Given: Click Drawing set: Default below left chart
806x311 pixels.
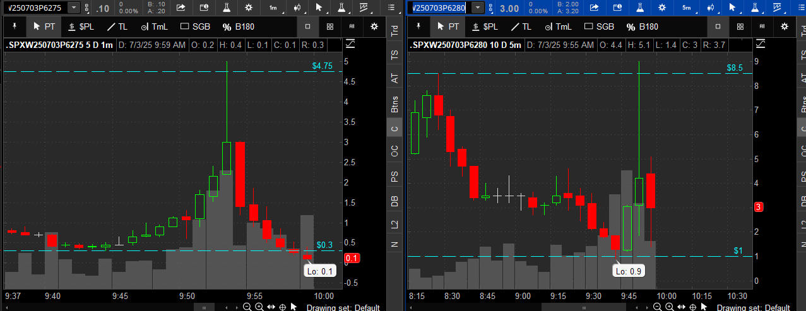Looking at the screenshot, I should point(343,307).
